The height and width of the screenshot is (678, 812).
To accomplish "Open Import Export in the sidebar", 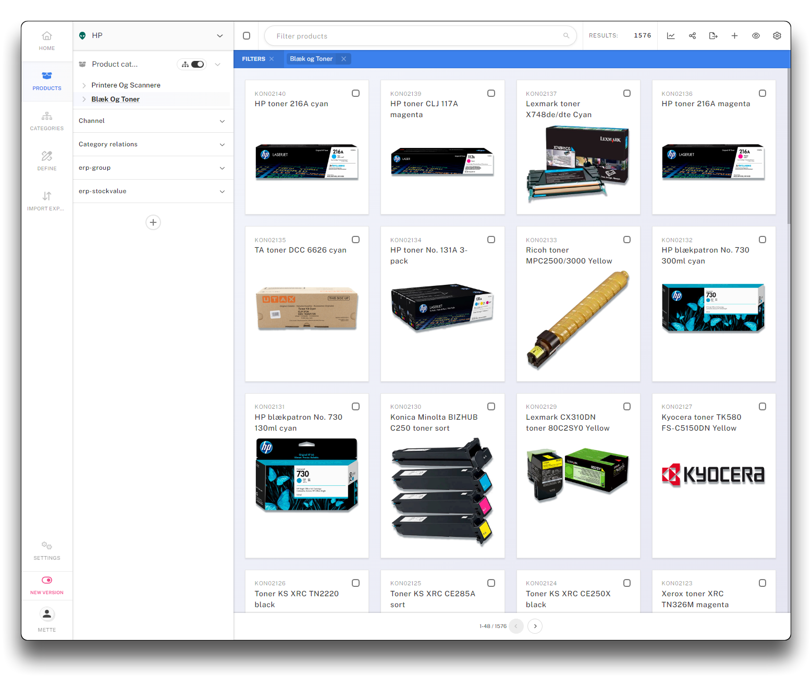I will [47, 201].
